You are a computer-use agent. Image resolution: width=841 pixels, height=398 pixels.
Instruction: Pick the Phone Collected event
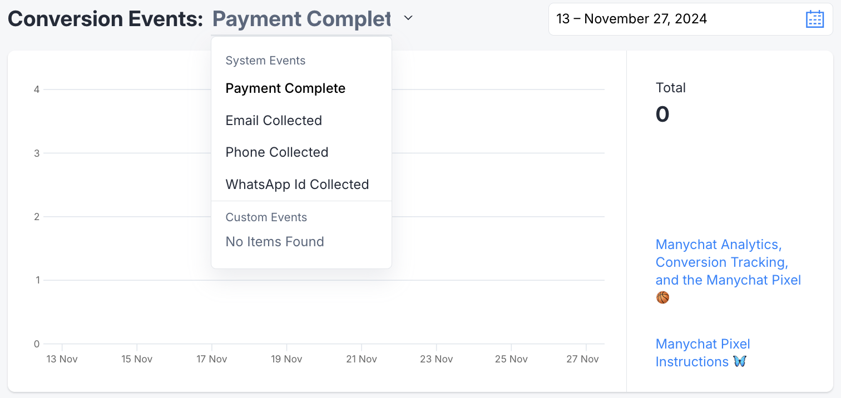point(277,152)
